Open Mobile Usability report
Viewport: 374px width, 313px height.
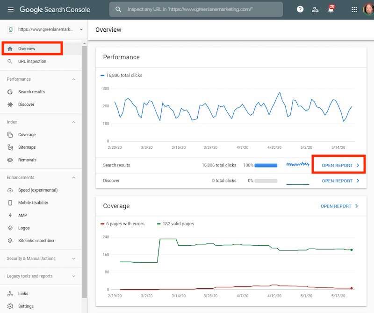click(41, 203)
